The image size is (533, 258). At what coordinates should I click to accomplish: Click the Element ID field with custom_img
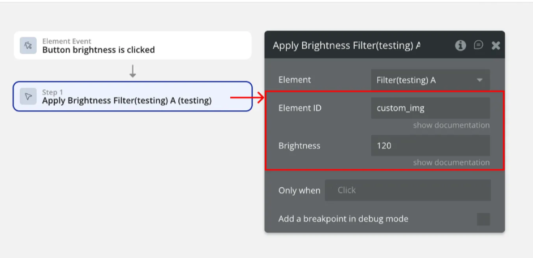click(x=430, y=108)
